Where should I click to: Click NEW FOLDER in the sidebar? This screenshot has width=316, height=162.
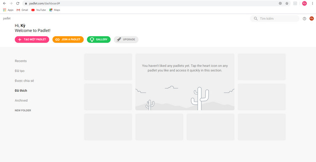tap(23, 111)
